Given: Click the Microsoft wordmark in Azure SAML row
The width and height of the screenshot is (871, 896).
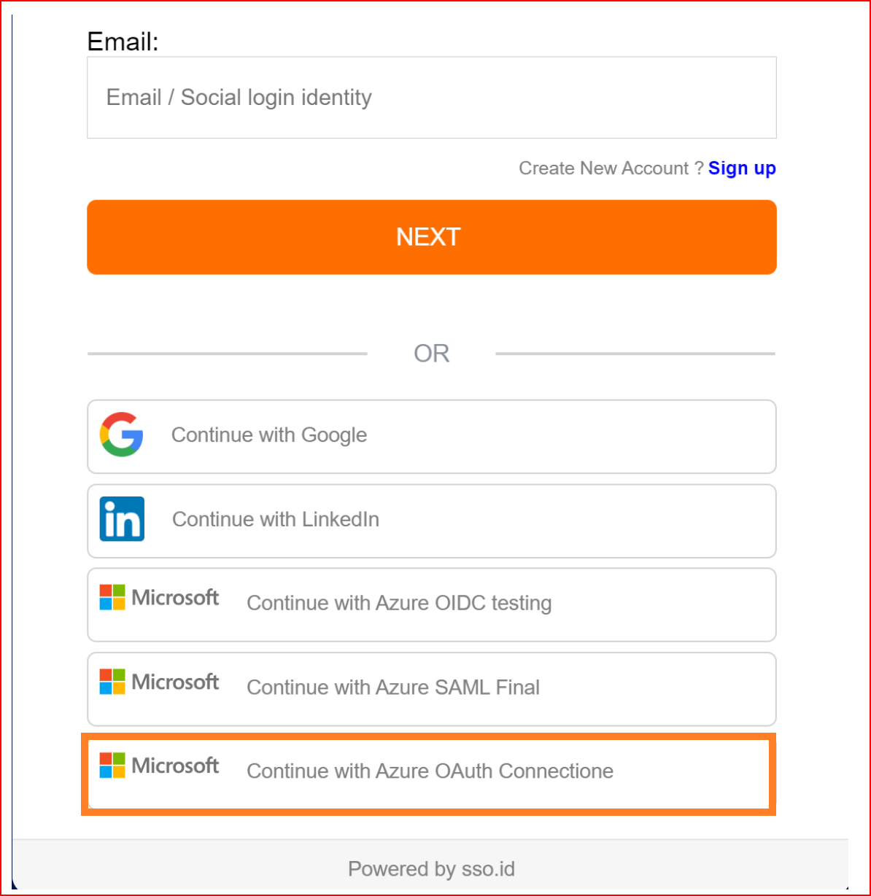Looking at the screenshot, I should click(x=175, y=682).
